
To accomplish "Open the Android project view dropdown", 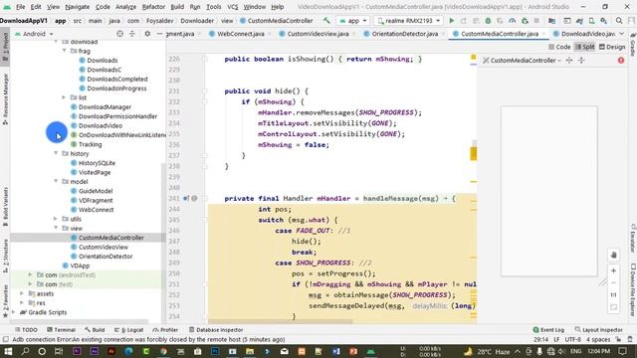I will click(34, 34).
